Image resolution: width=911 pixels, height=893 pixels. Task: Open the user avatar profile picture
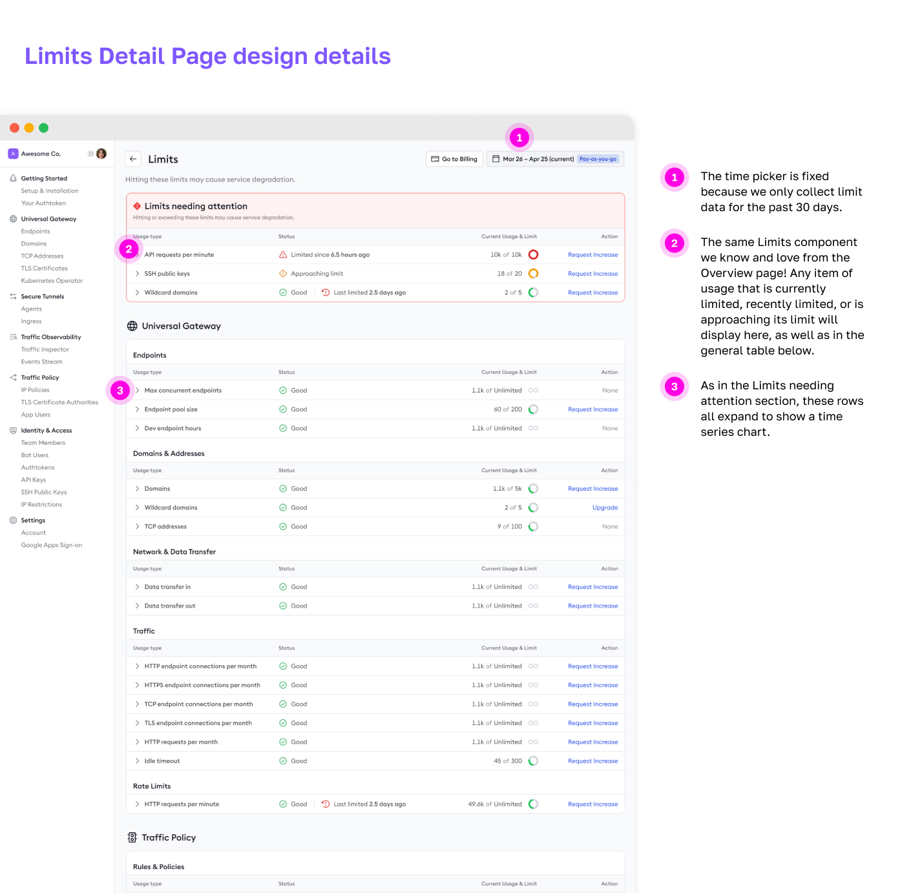click(101, 154)
